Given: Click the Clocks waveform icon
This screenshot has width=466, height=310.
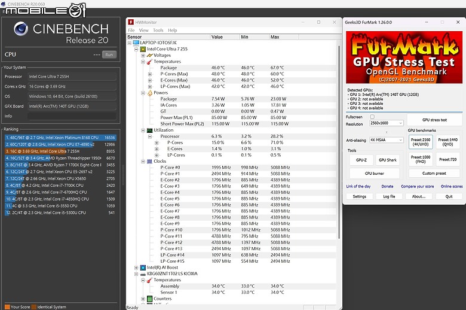Looking at the screenshot, I should [x=150, y=161].
